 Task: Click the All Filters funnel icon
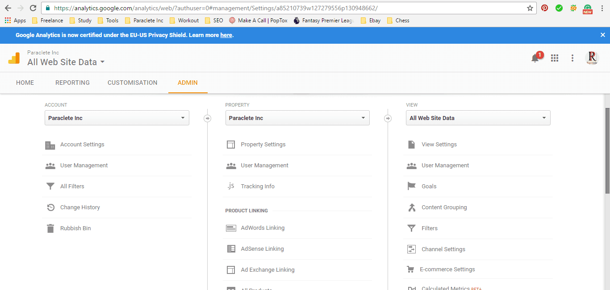(50, 186)
